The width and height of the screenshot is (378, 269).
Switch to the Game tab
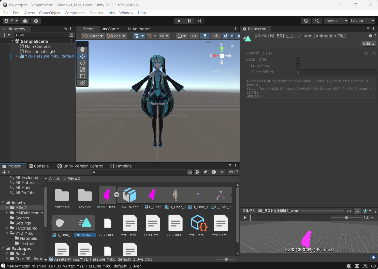pyautogui.click(x=111, y=29)
